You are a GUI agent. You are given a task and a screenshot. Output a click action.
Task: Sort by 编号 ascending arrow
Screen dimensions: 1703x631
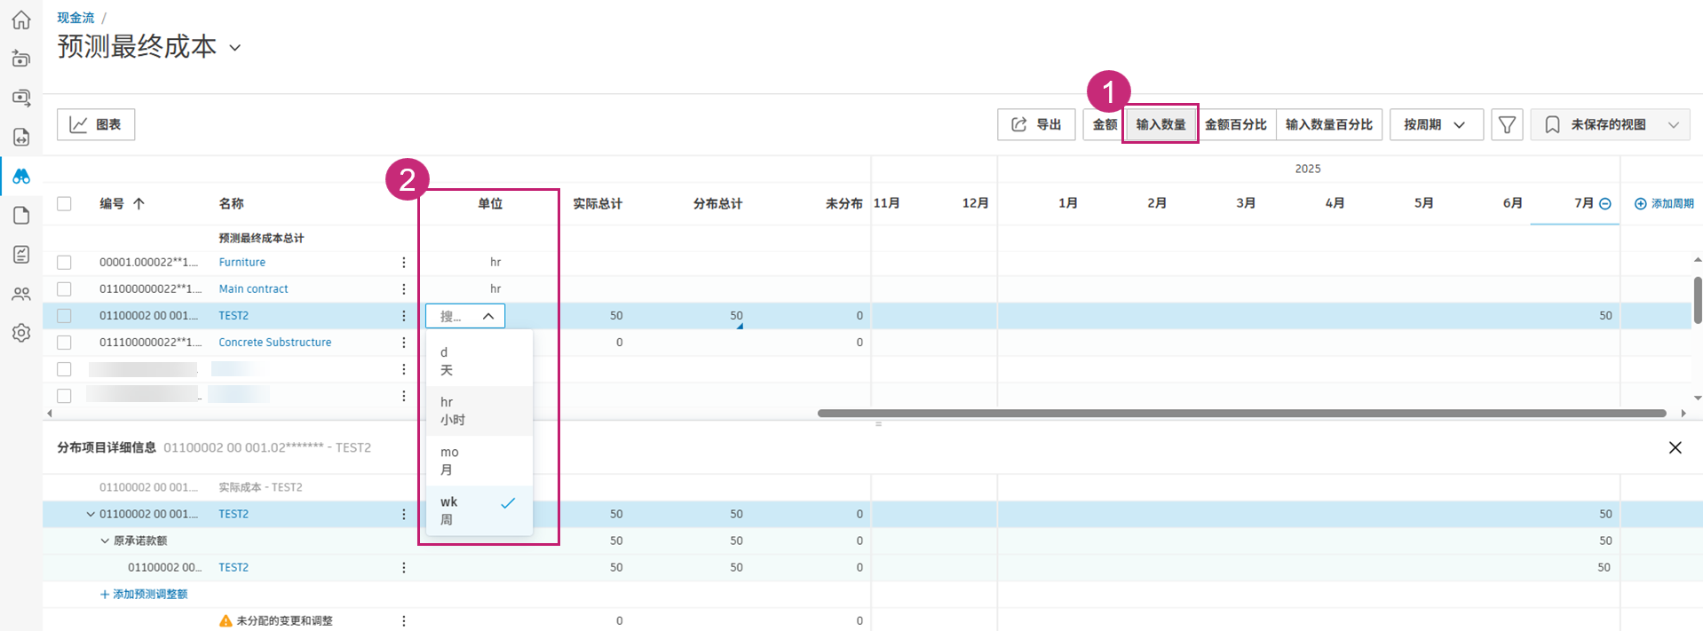139,203
